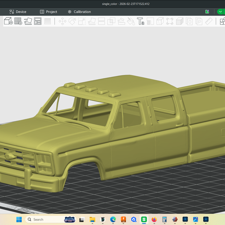The image size is (225, 225).
Task: Open Calculator from the taskbar
Action: [x=164, y=219]
